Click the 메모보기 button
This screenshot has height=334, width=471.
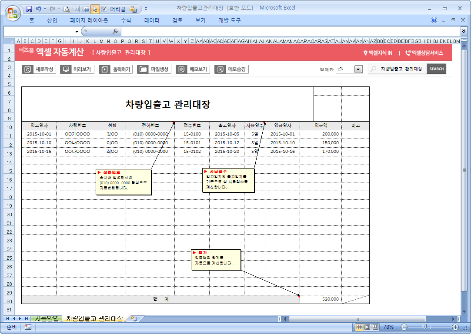coord(193,69)
